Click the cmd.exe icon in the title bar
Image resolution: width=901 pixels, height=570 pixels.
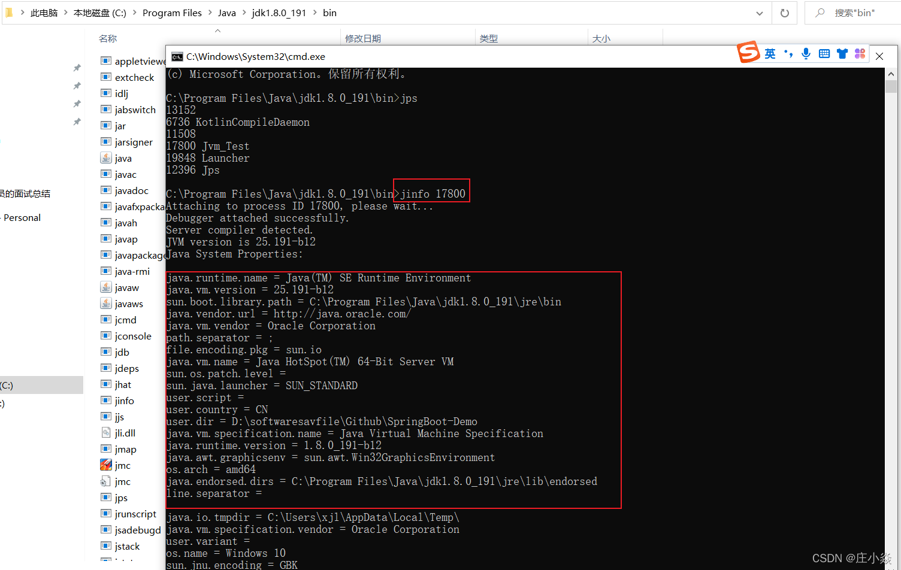(x=176, y=56)
